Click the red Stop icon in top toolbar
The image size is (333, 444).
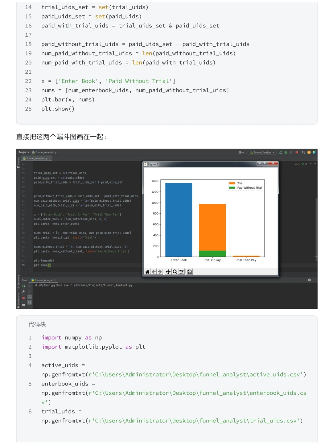tap(297, 152)
